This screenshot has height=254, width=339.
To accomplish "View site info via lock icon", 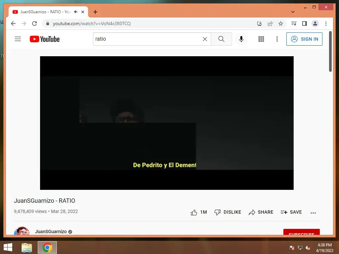I will coord(48,23).
